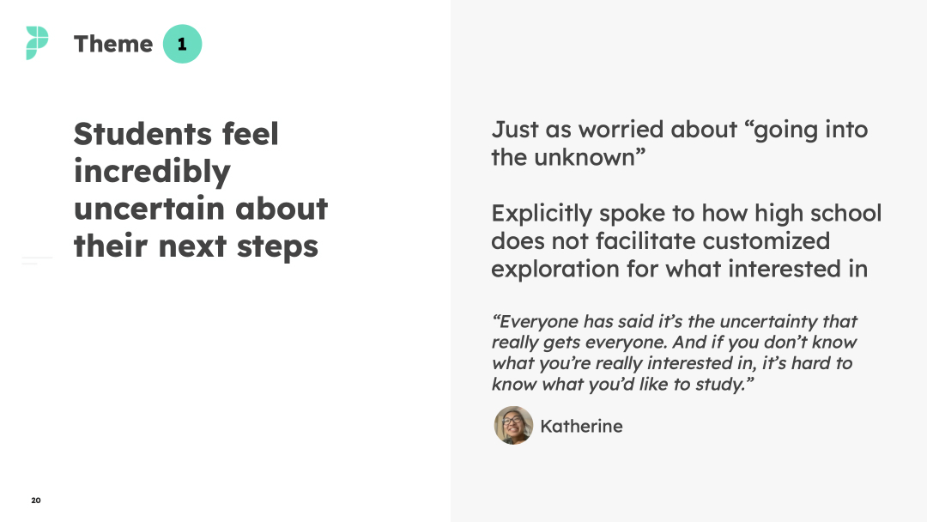The image size is (927, 522).
Task: Click "their next steps" heading line
Action: click(x=197, y=246)
